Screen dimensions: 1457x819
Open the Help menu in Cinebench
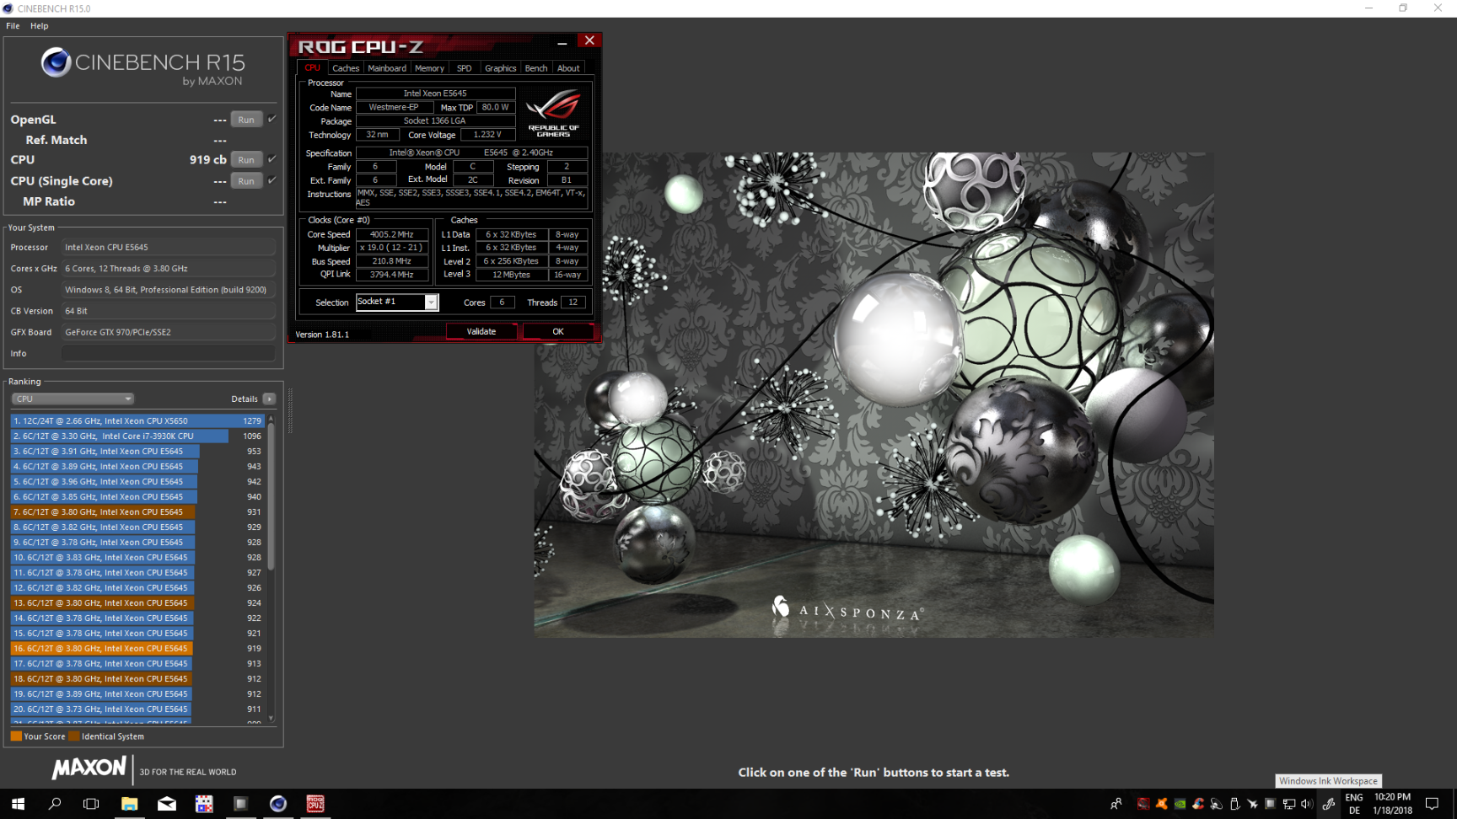pyautogui.click(x=40, y=26)
